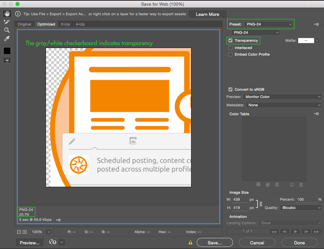Lock selected color icon
The image size is (324, 249).
tap(277, 184)
